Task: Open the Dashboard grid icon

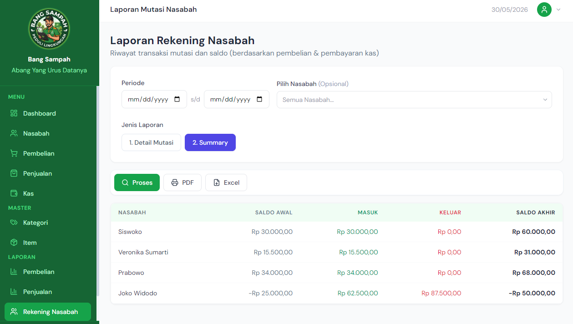Action: coord(14,113)
